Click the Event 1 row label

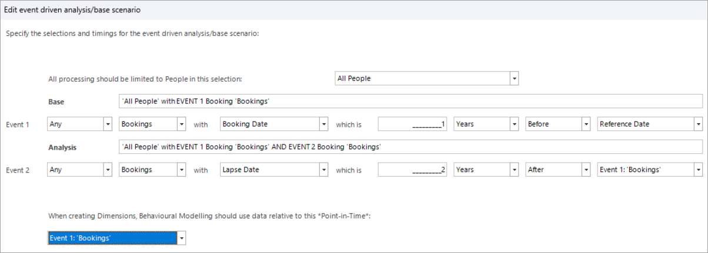(18, 124)
